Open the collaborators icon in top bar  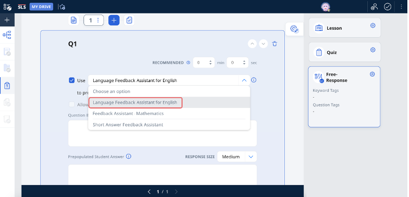374,7
